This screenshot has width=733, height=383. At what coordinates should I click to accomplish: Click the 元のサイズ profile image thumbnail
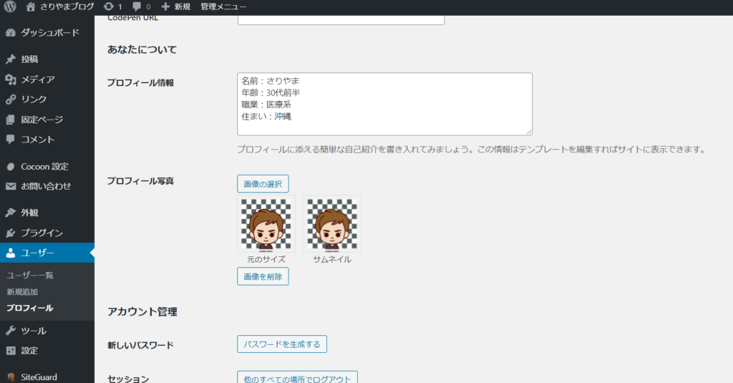click(266, 224)
